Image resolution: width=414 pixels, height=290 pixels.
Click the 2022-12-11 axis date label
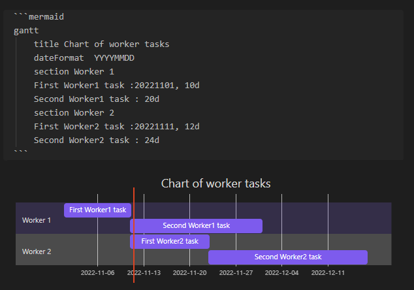tap(328, 273)
